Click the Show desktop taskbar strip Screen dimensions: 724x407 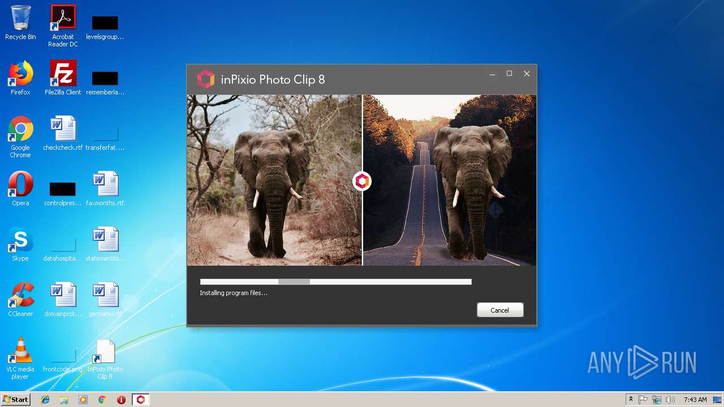[x=718, y=400]
